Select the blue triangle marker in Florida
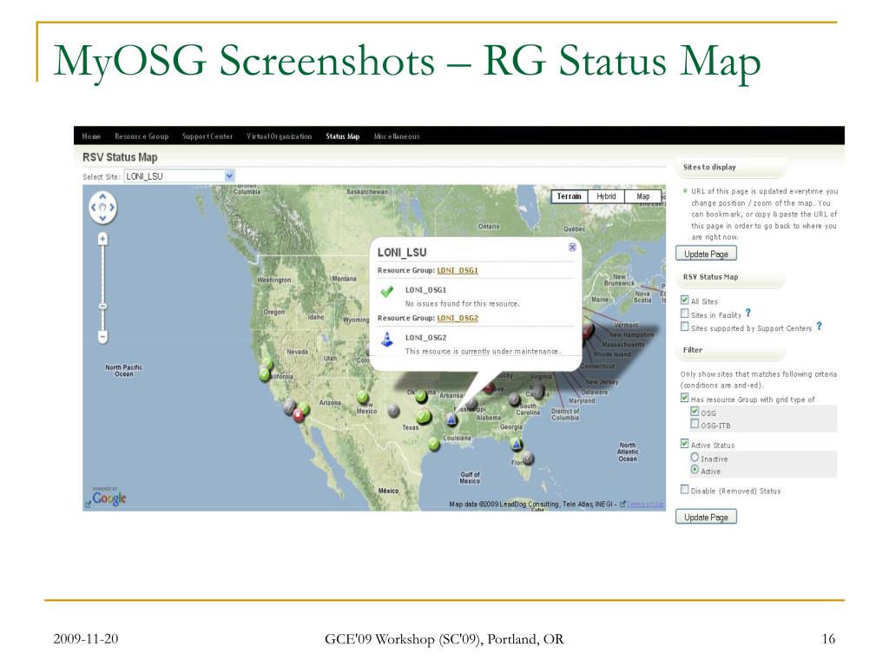The height and width of the screenshot is (667, 889). click(x=517, y=444)
